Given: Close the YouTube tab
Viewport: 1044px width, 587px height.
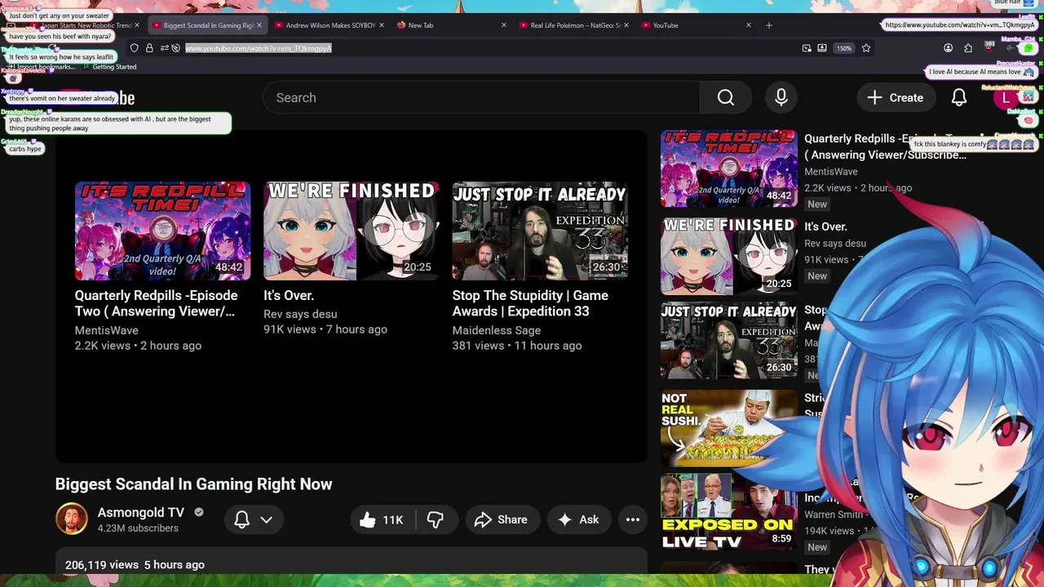Looking at the screenshot, I should [749, 25].
